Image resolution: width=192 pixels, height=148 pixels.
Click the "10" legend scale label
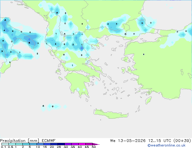[x=38, y=147]
